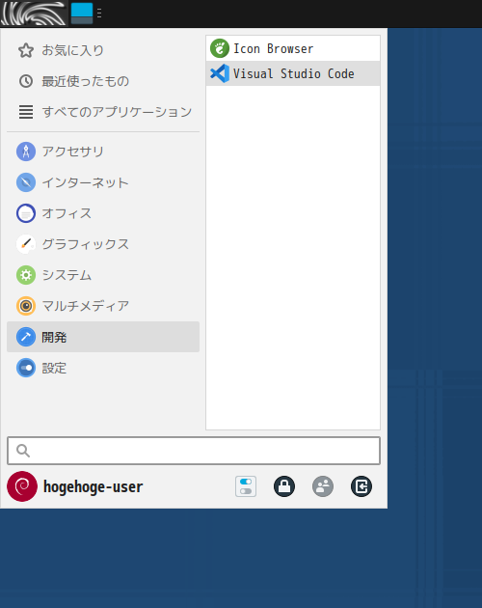Select the 設定 category

[103, 368]
